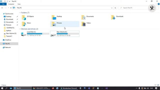160x90 pixels.
Task: Open Word from the taskbar
Action: point(57,88)
